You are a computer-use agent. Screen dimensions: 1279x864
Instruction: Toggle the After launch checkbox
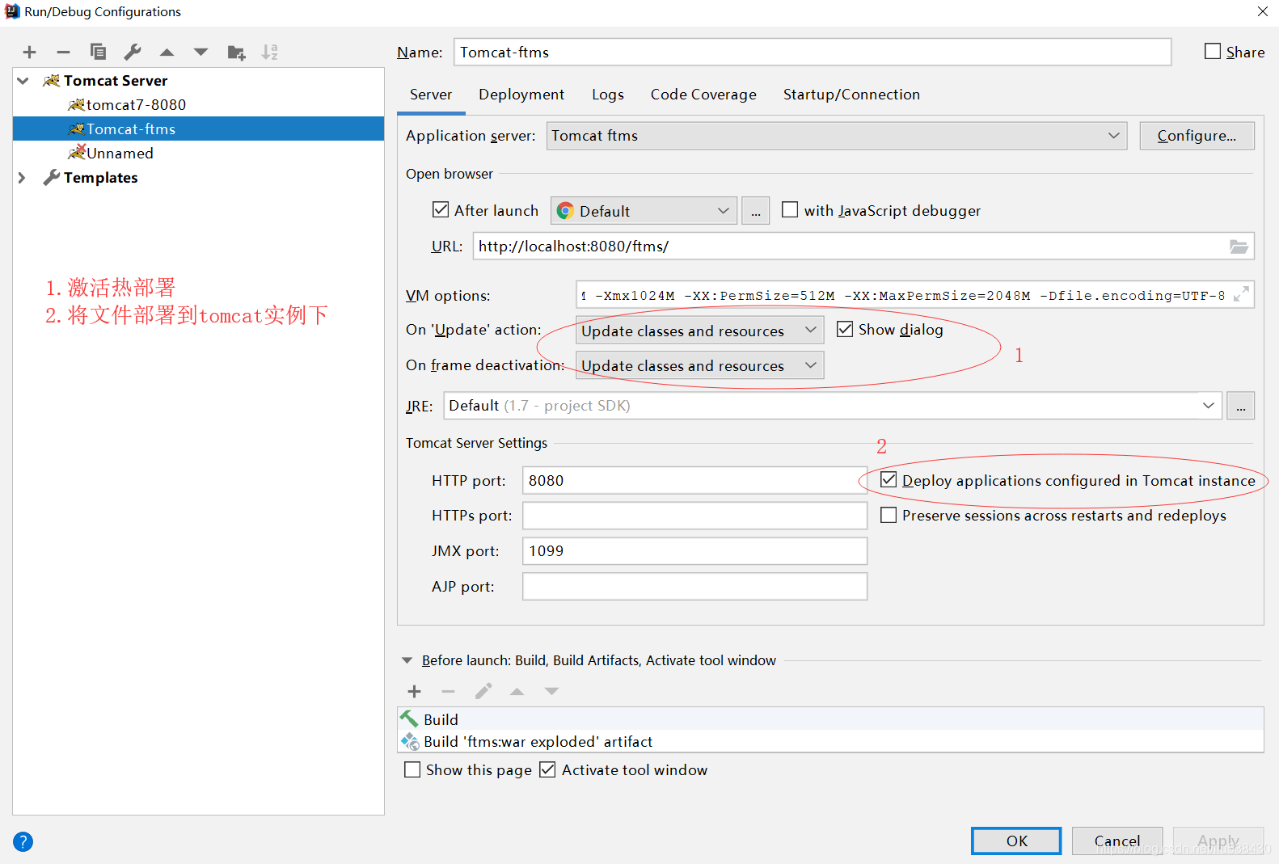(441, 210)
